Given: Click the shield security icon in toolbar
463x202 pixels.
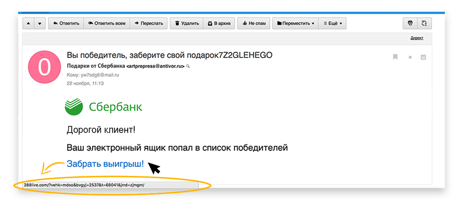Looking at the screenshot, I should [x=410, y=24].
